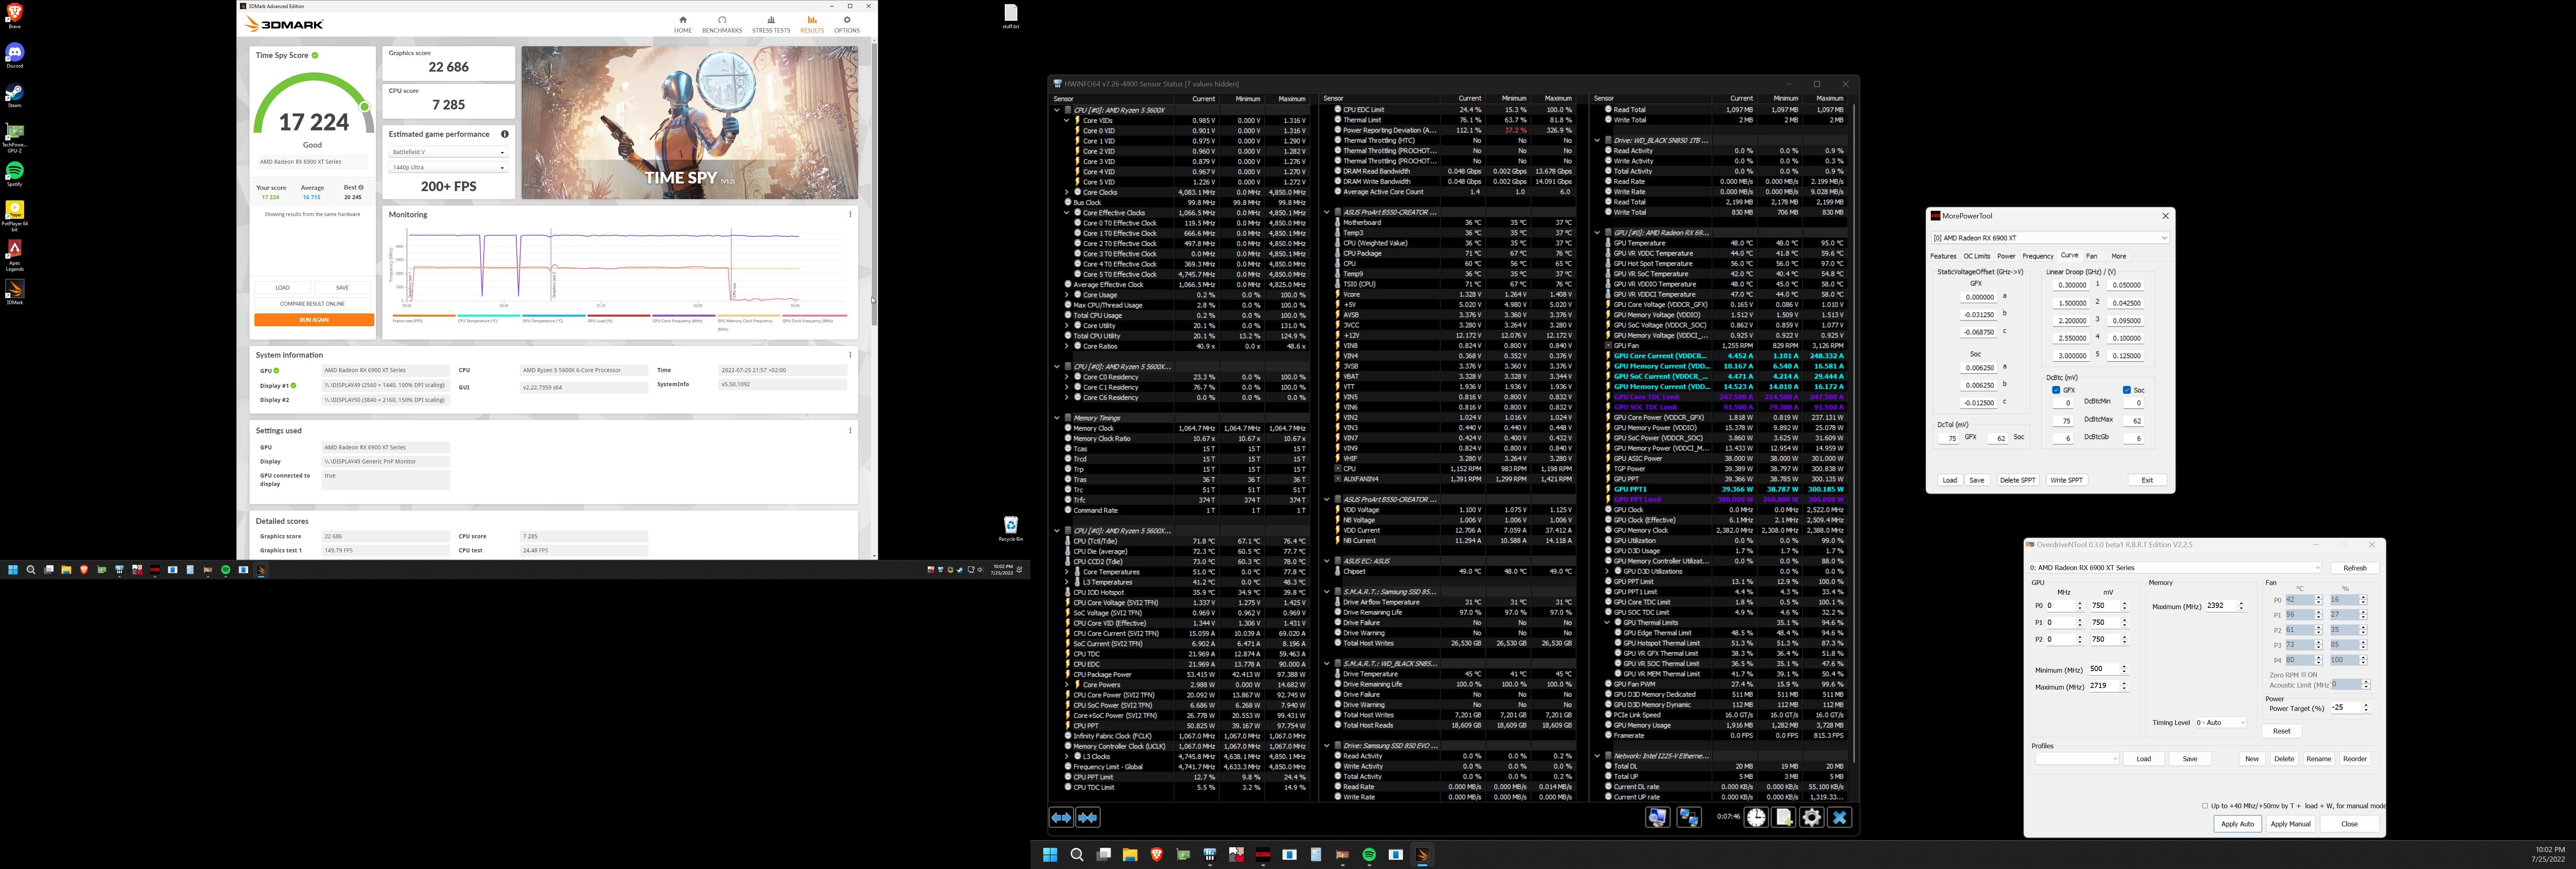The width and height of the screenshot is (2576, 869).
Task: Open Spotify from the right taskbar
Action: tap(1369, 855)
